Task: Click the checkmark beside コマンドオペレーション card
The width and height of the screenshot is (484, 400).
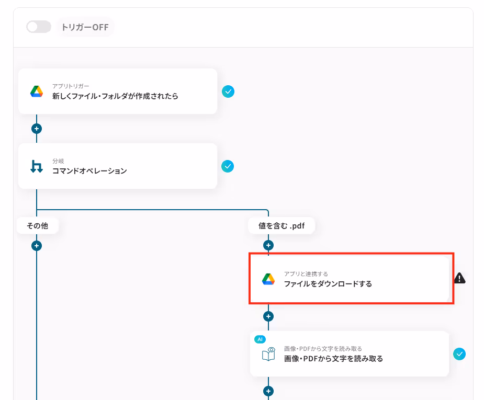Action: [x=228, y=166]
